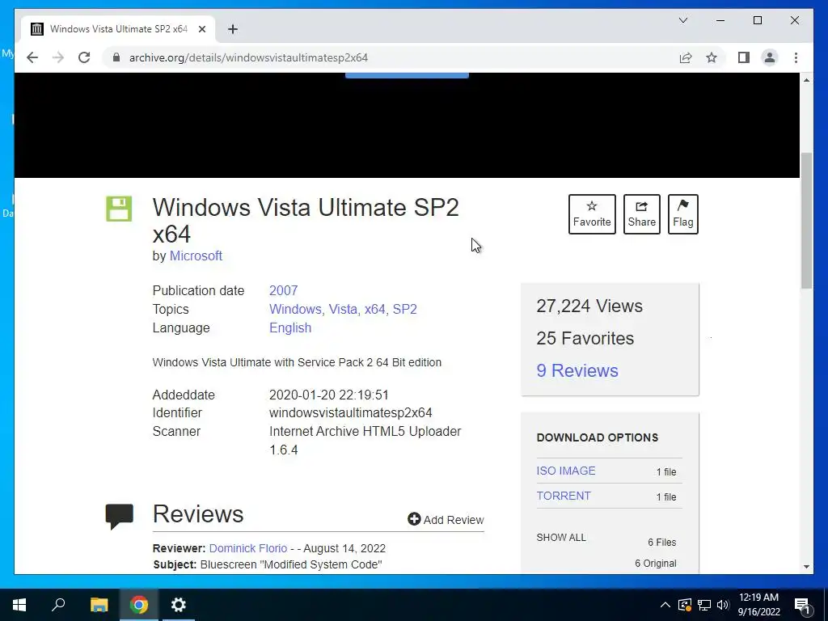The width and height of the screenshot is (828, 621).
Task: Open the Chrome profile avatar
Action: [x=770, y=57]
